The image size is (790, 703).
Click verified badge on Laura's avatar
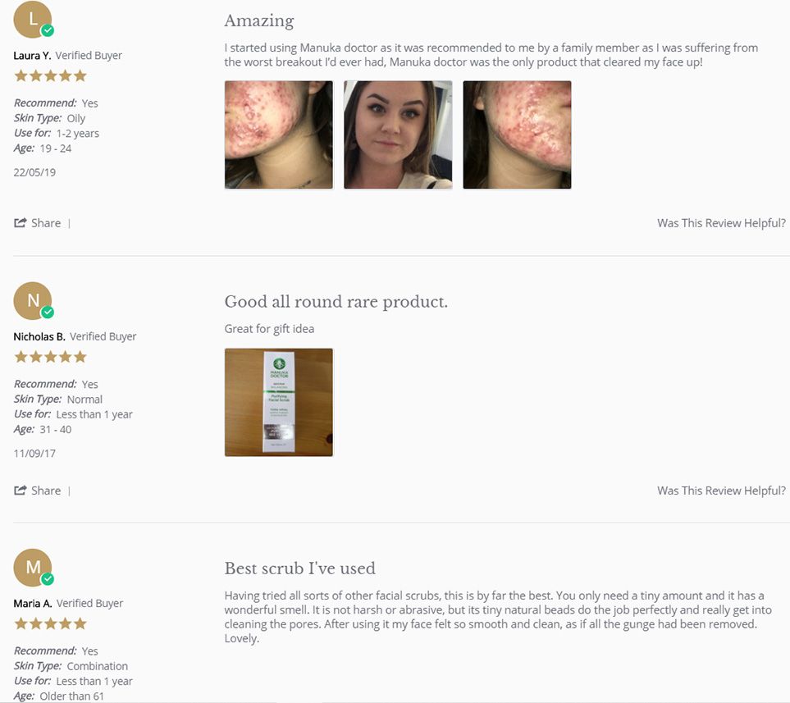pyautogui.click(x=48, y=31)
